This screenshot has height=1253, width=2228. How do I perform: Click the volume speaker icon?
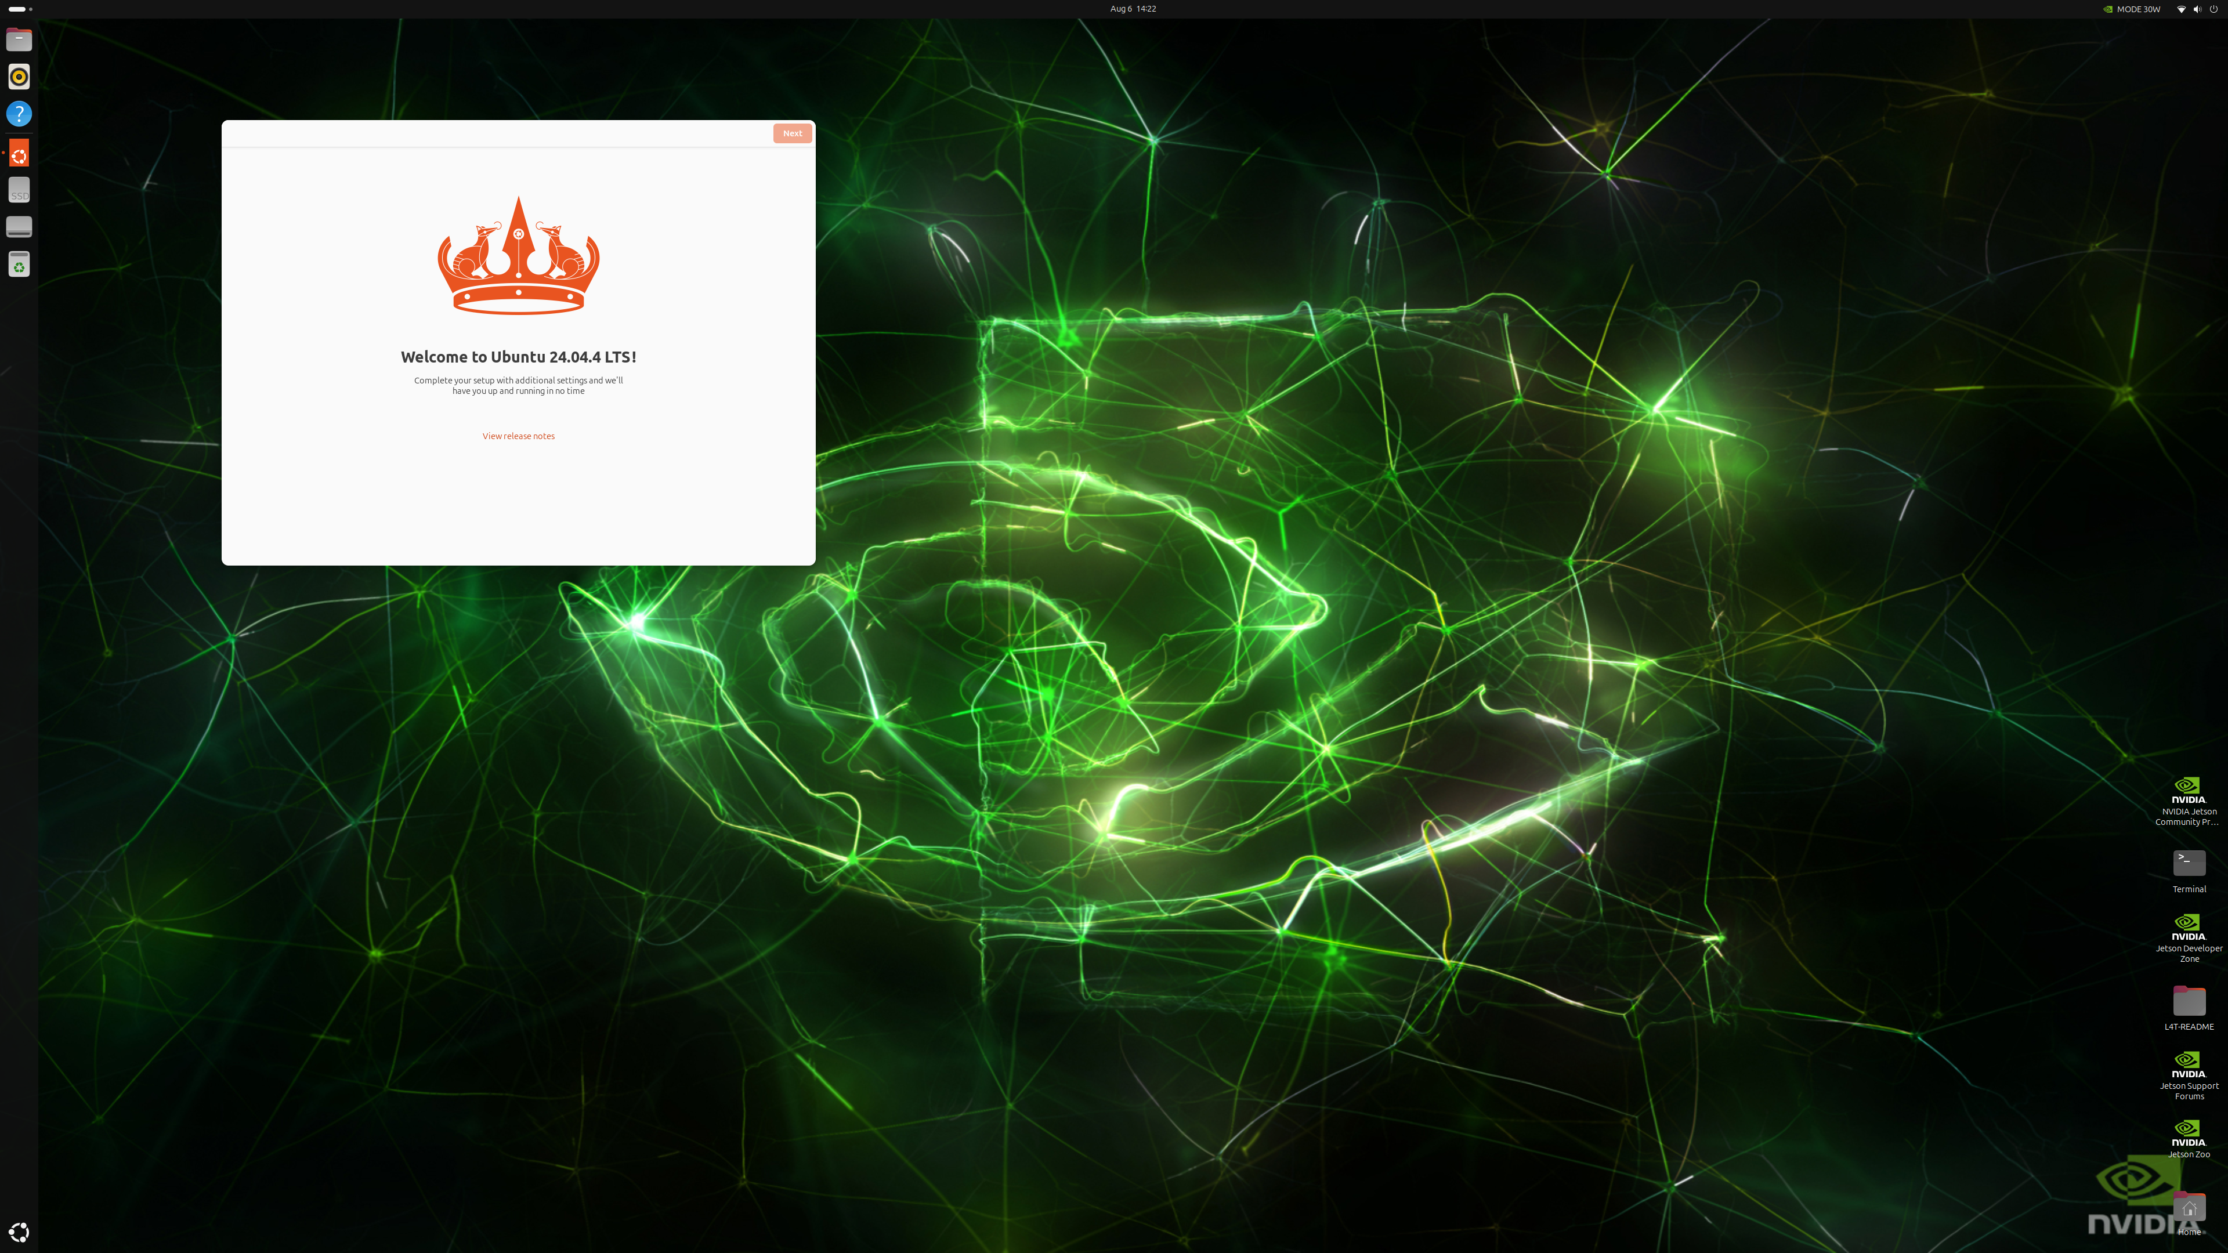2198,9
